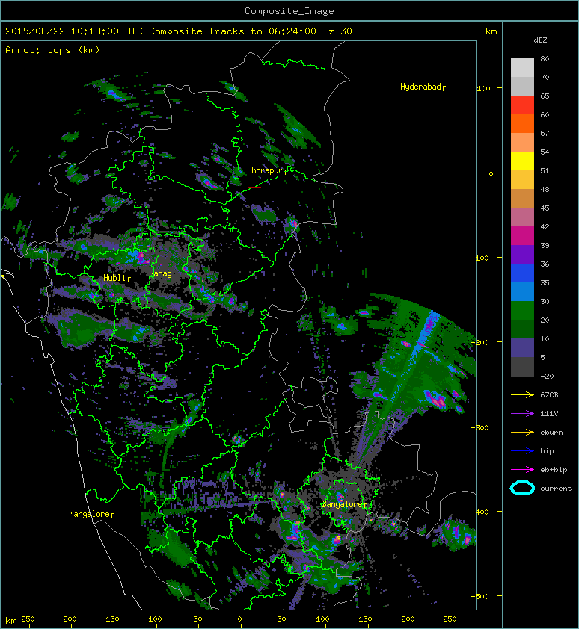Screen dimensions: 579x629
Task: Click the magenta eb+bip arrow in legend
Action: [x=522, y=470]
